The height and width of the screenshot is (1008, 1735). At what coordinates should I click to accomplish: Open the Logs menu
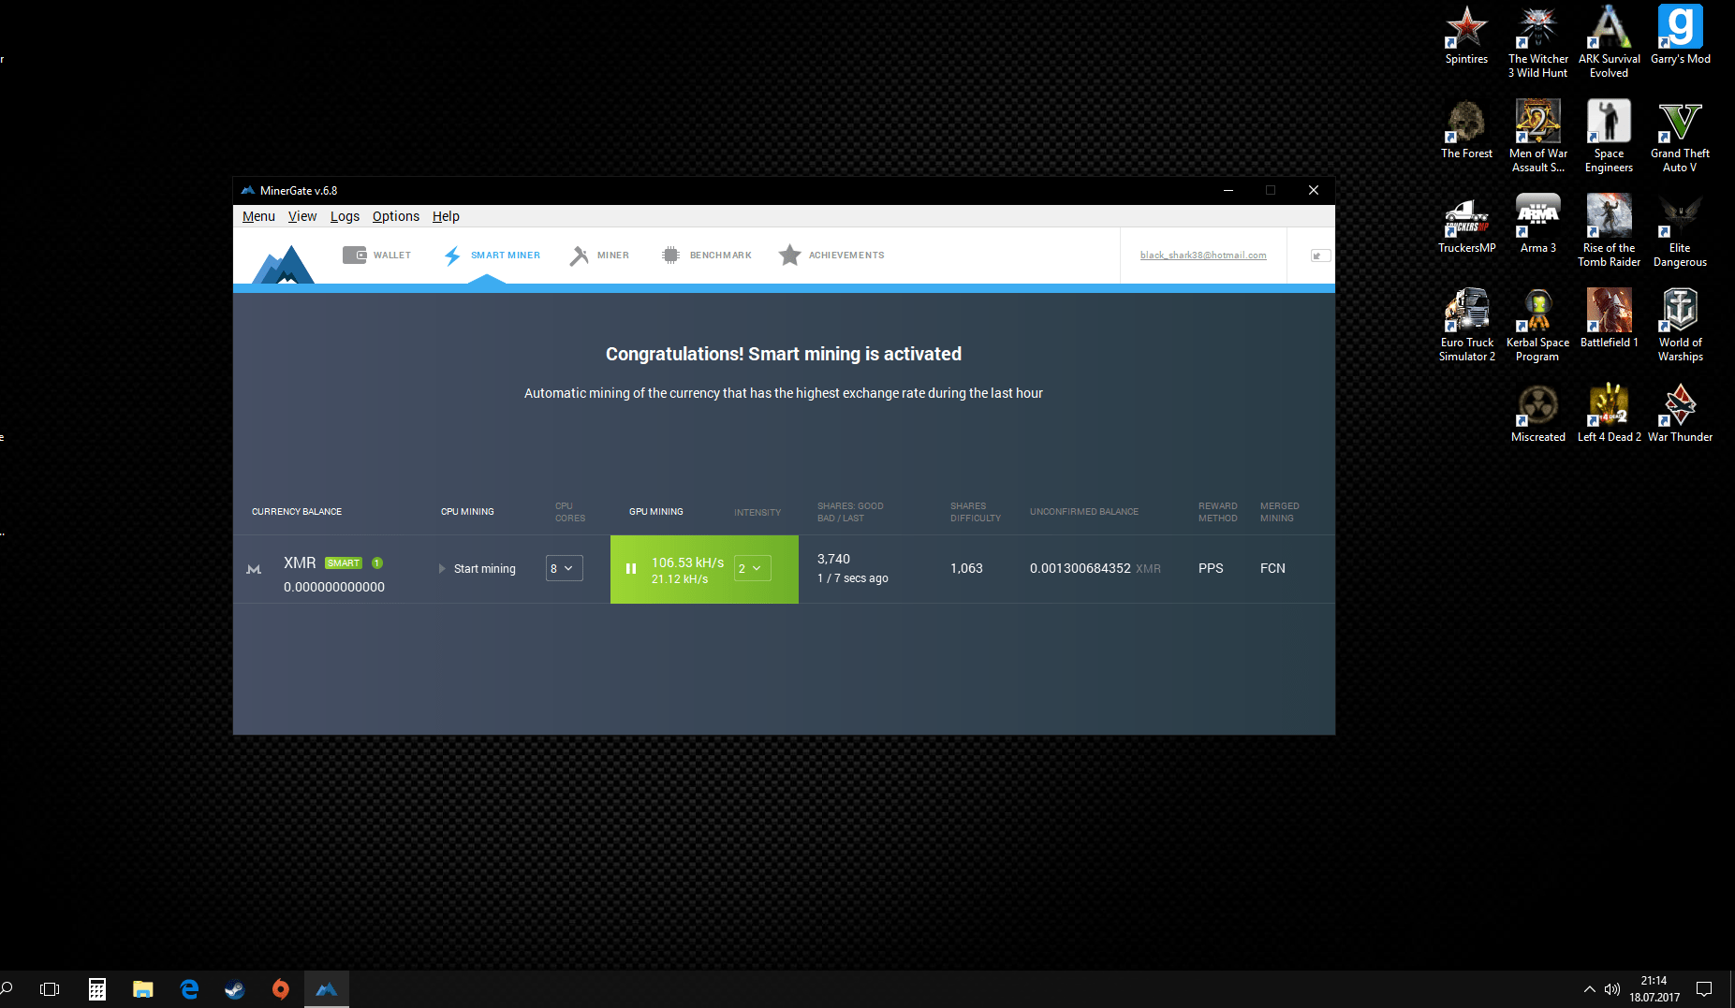[345, 216]
